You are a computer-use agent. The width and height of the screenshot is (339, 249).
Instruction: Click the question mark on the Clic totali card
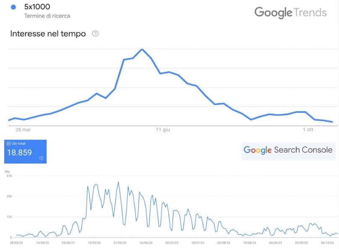click(x=41, y=158)
